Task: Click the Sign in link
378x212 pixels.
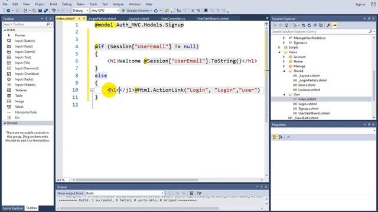Action: point(360,4)
